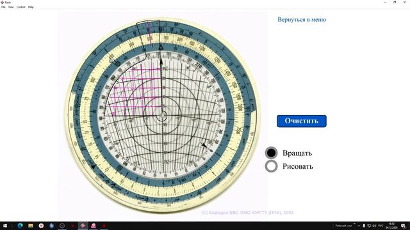The image size is (410, 230).
Task: Click the system tray overflow chevron
Action: 359,226
